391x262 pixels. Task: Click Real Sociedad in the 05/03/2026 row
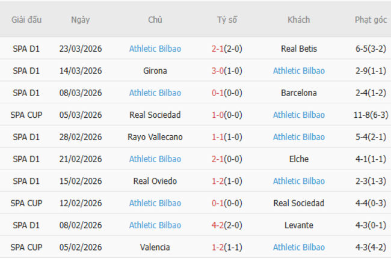coord(155,115)
